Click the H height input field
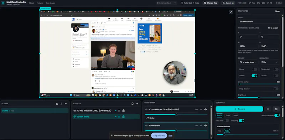The height and width of the screenshot is (140, 285). tap(270, 46)
